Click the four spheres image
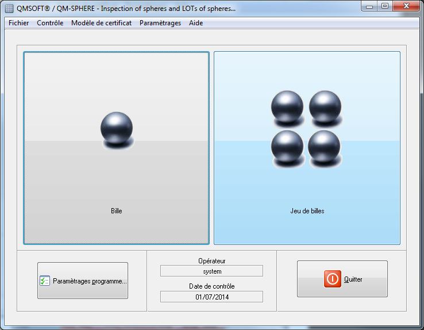The image size is (424, 330). (306, 129)
